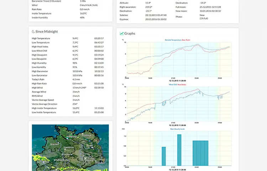
Task: Click the Hannover label on the map
Action: coord(69,147)
